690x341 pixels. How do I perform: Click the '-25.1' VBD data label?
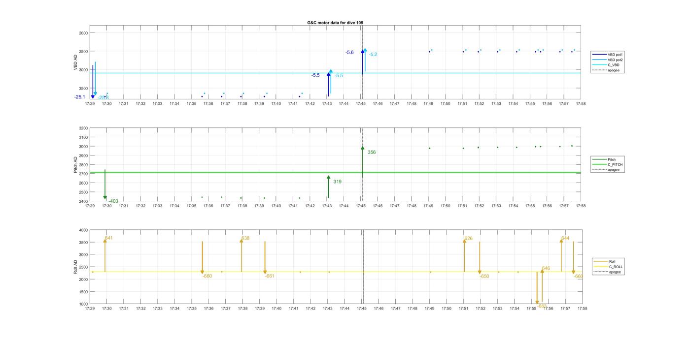click(x=80, y=97)
